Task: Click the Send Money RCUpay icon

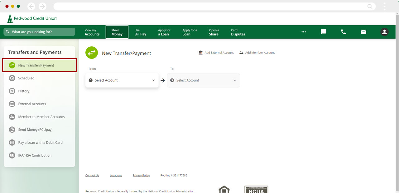Action: [12, 129]
